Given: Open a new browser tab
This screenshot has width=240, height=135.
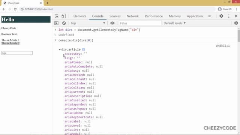Looking at the screenshot, I should click(48, 3).
